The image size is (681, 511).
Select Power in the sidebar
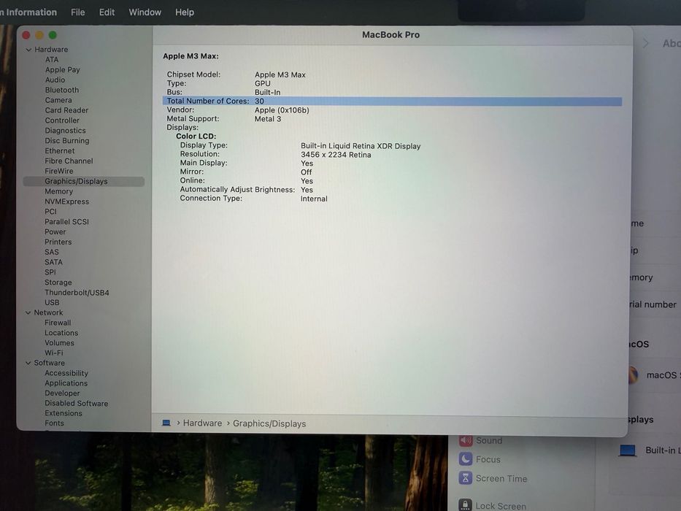pos(55,232)
